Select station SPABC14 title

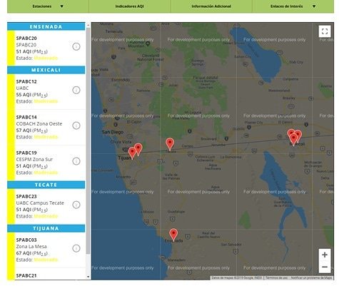coord(26,117)
